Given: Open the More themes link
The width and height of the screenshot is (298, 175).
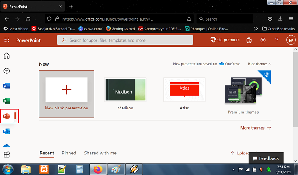Looking at the screenshot, I should 256,128.
